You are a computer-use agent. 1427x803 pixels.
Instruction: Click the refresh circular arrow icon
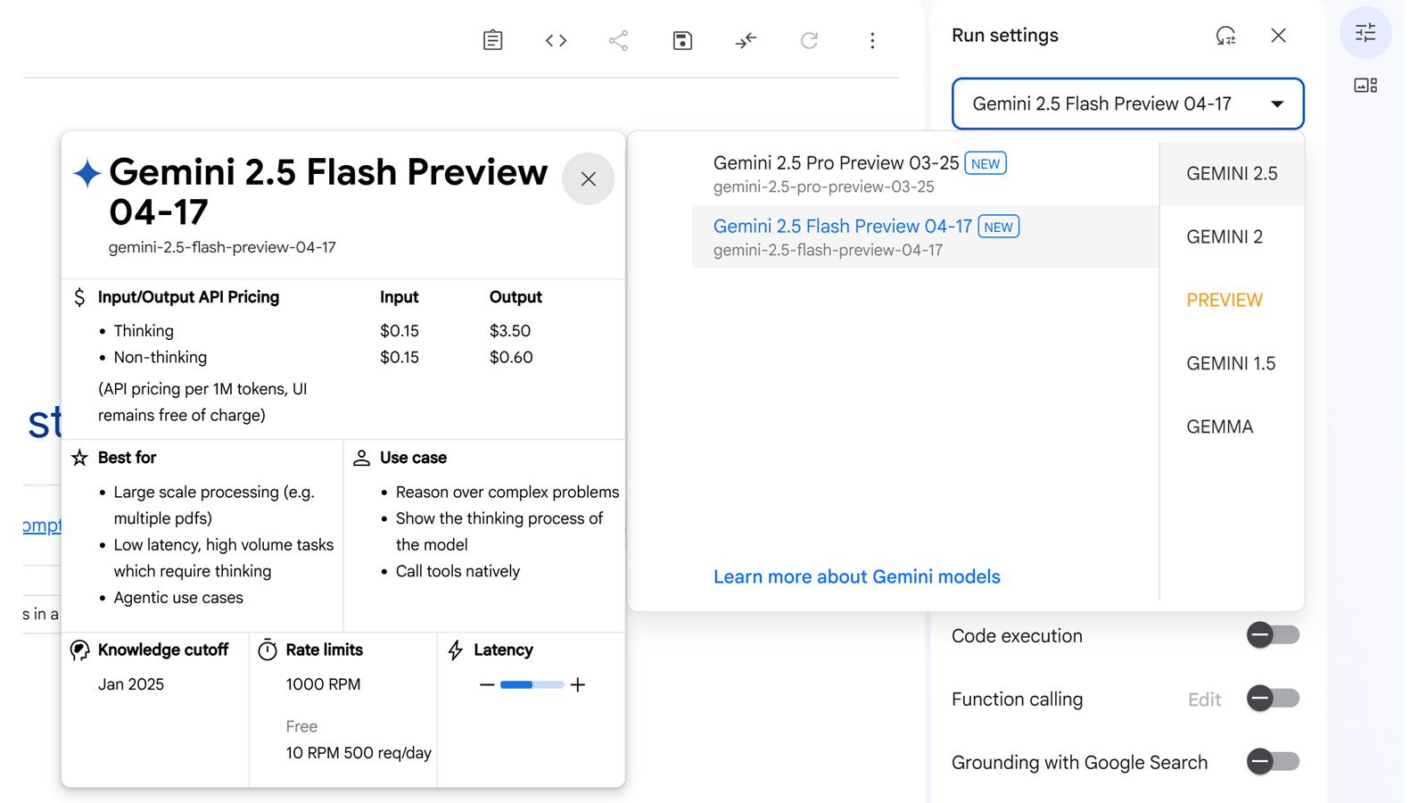[x=809, y=40]
